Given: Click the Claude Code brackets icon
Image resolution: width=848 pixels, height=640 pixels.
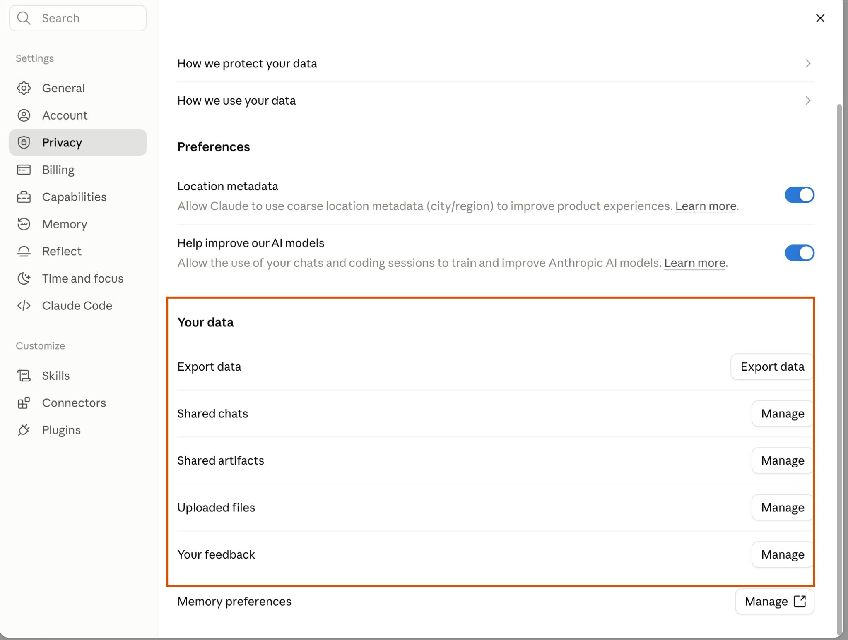Looking at the screenshot, I should 24,306.
